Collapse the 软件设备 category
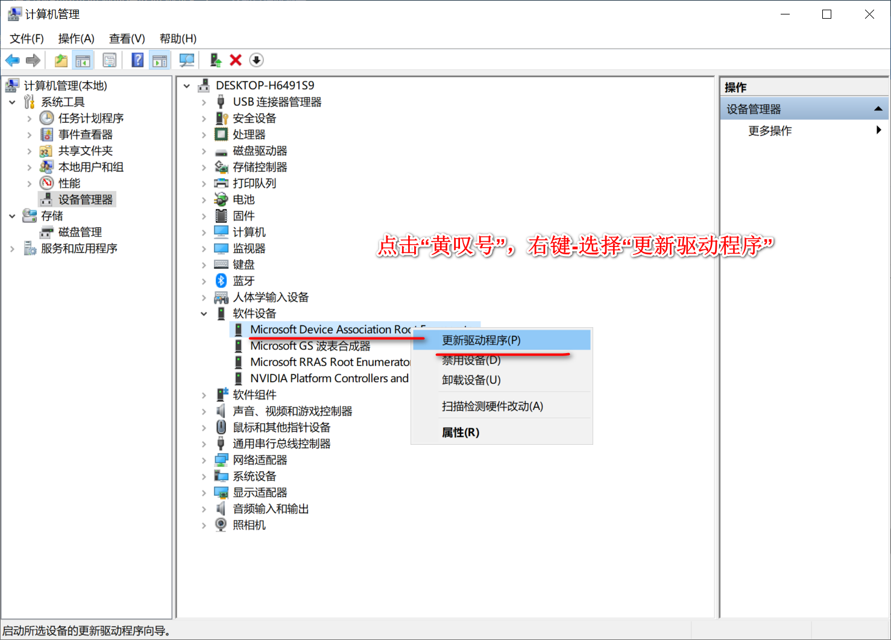Screen dimensions: 891x640 204,313
